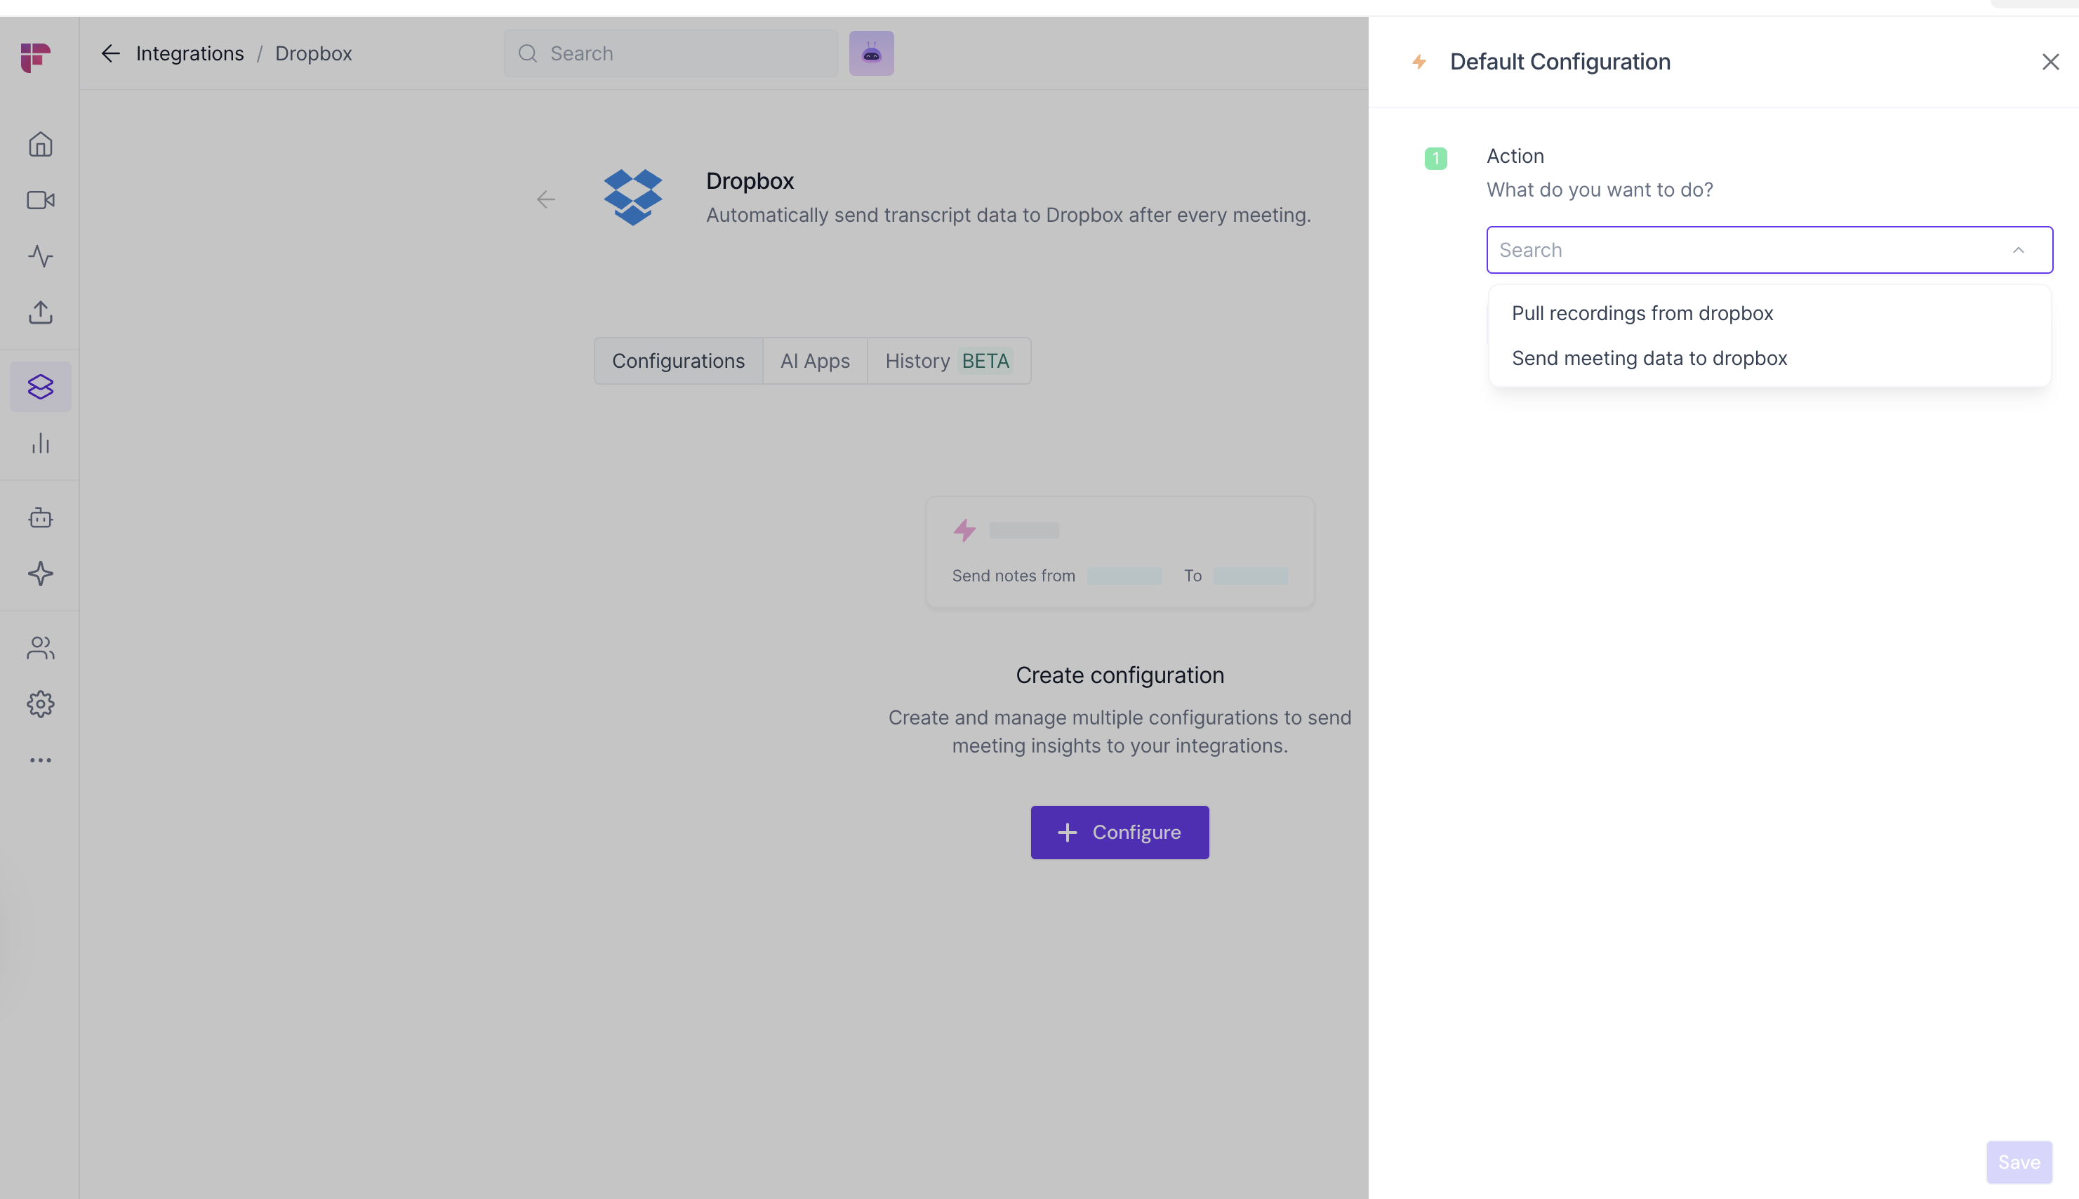The image size is (2079, 1199).
Task: Click the activity pulse sidebar icon
Action: (x=40, y=256)
